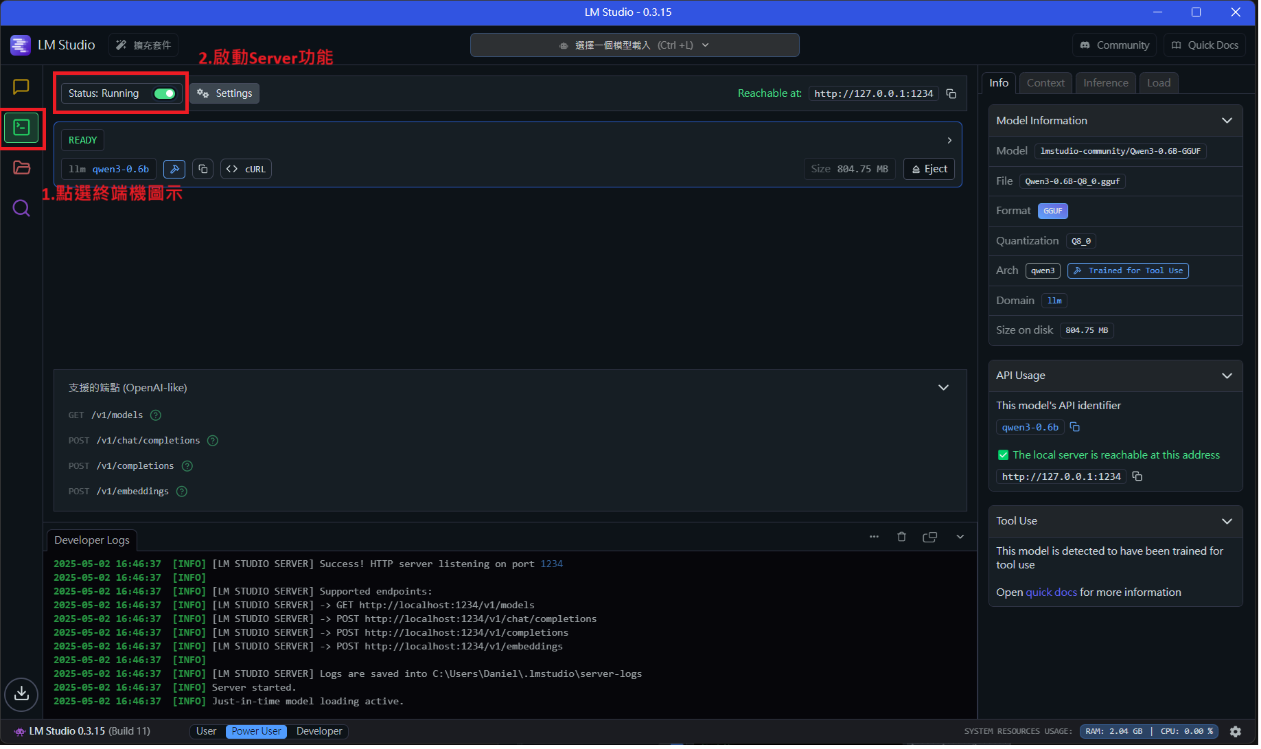The width and height of the screenshot is (1261, 749).
Task: Open the Downloads icon at bottom left
Action: pos(21,693)
